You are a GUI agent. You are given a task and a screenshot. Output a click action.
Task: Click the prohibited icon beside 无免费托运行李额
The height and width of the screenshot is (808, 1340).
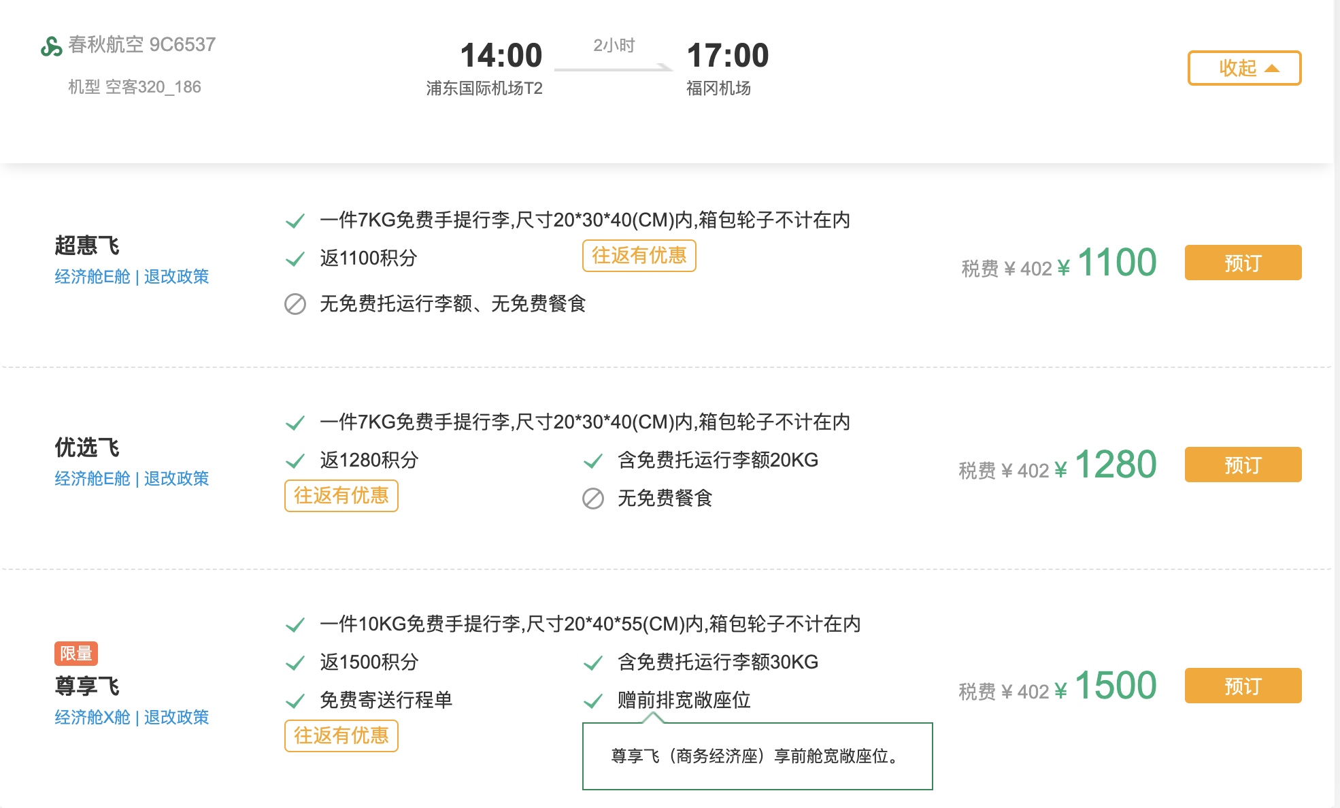pos(295,304)
